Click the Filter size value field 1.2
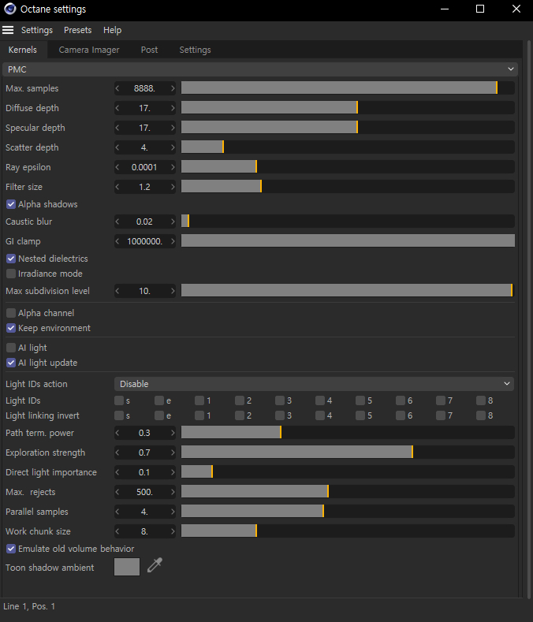This screenshot has height=622, width=533. coord(145,187)
